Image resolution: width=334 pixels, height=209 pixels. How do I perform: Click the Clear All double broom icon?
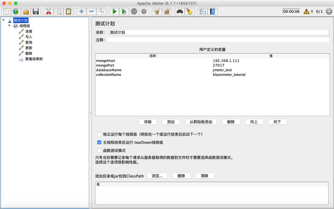167,11
